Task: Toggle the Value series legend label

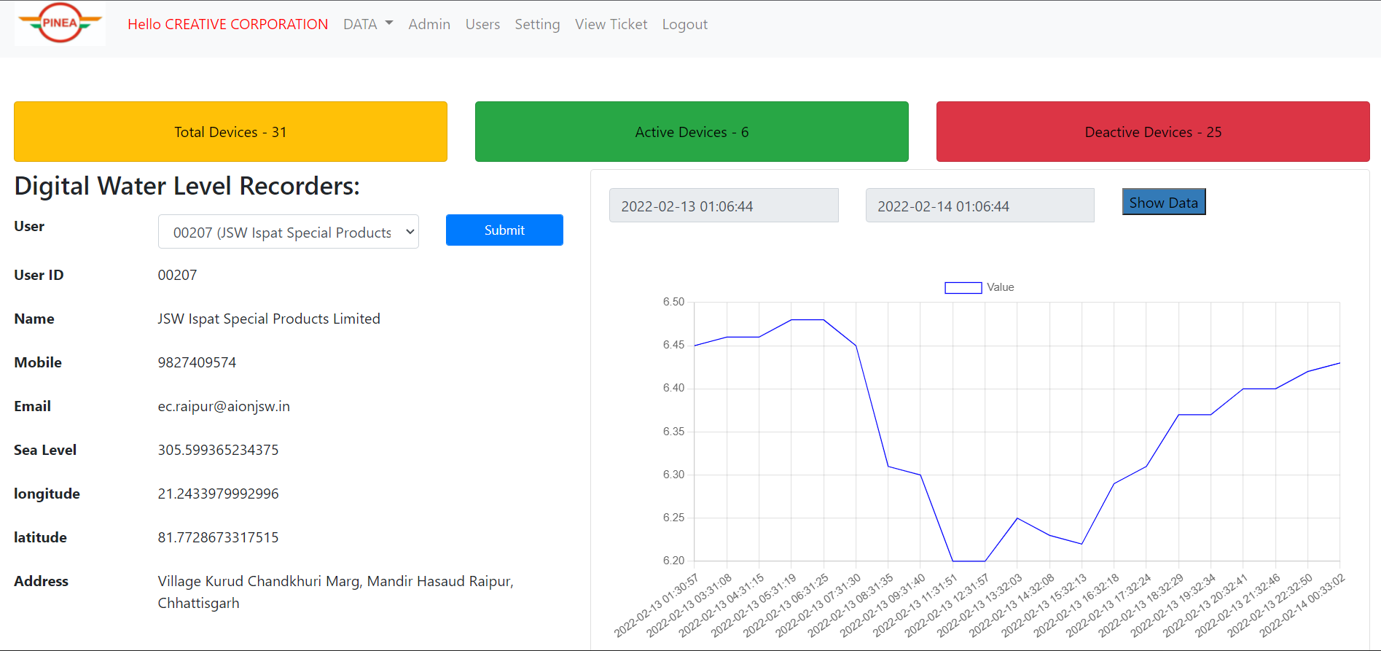Action: 1000,288
